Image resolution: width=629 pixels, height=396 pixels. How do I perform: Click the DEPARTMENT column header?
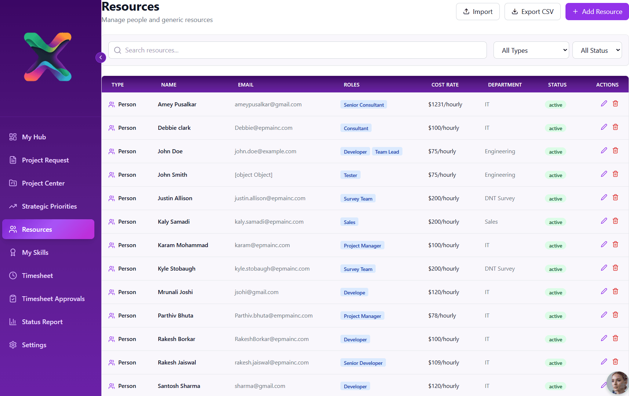505,85
